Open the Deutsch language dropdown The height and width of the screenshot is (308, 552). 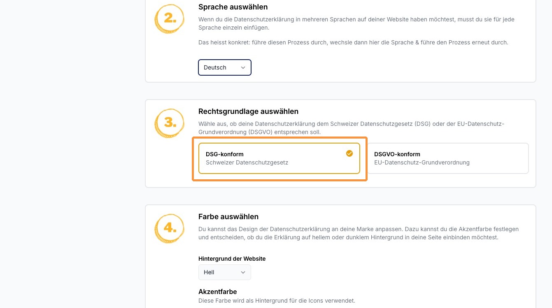click(x=224, y=68)
